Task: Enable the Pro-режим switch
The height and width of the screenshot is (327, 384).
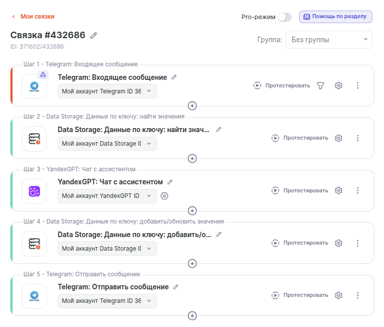Action: tap(284, 17)
